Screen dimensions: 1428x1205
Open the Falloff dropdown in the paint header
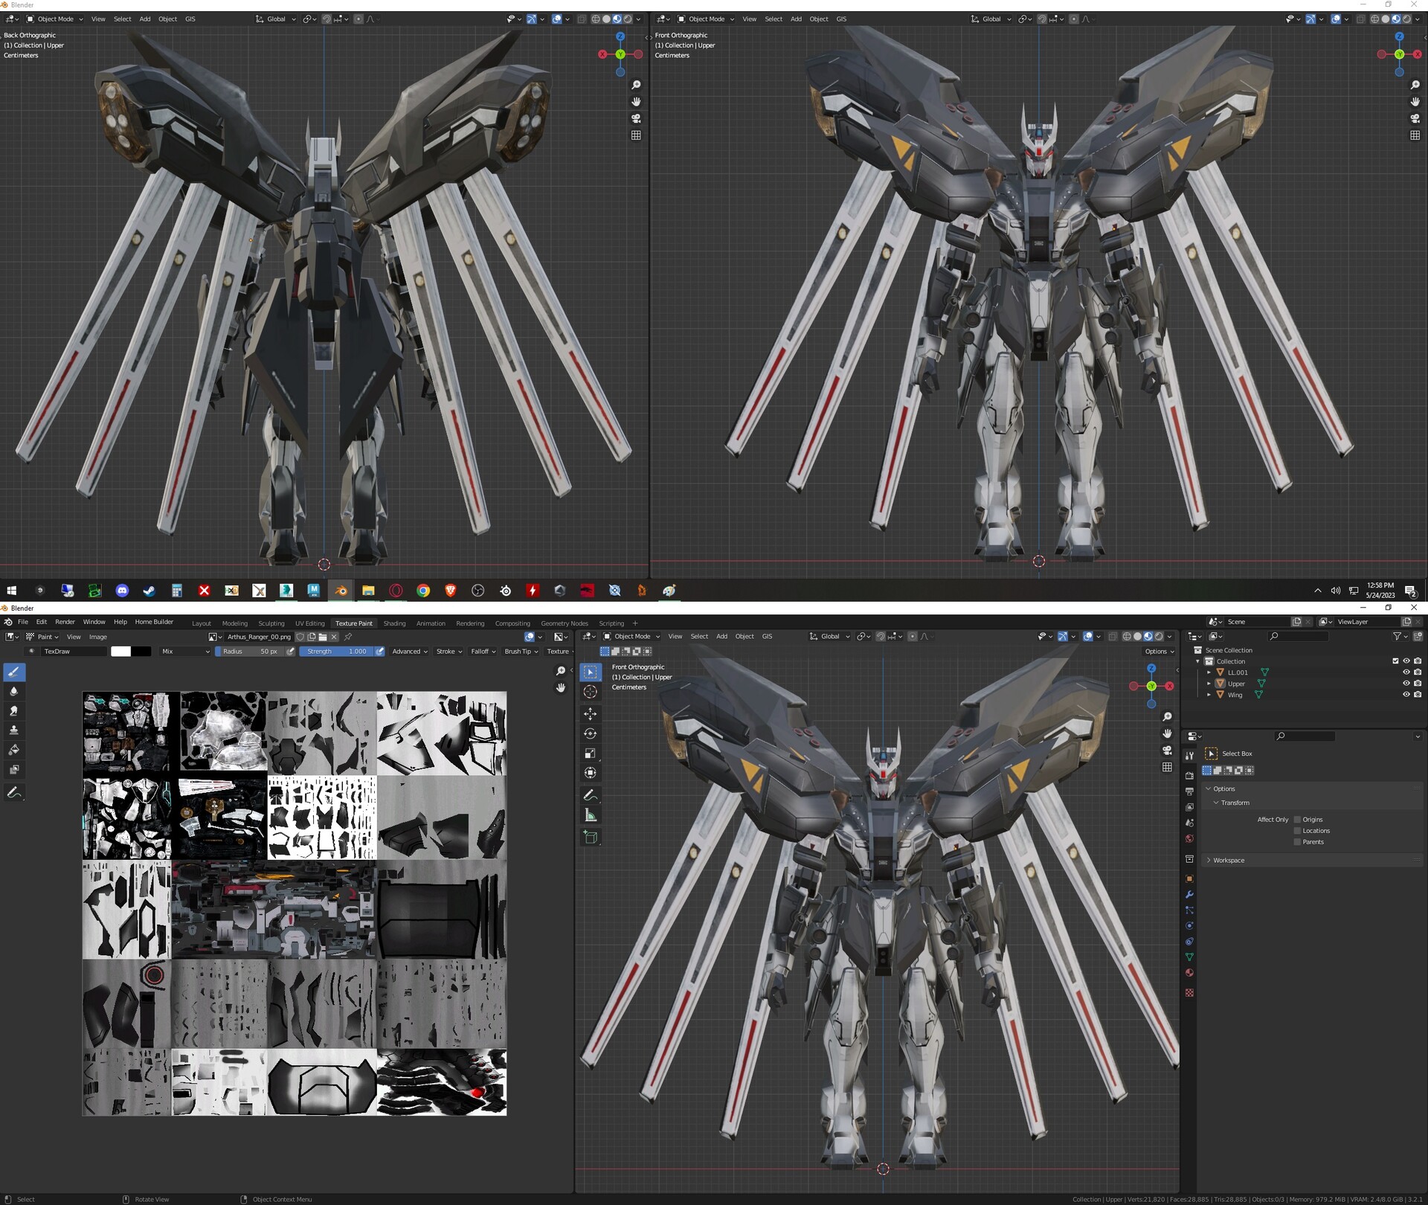(482, 651)
